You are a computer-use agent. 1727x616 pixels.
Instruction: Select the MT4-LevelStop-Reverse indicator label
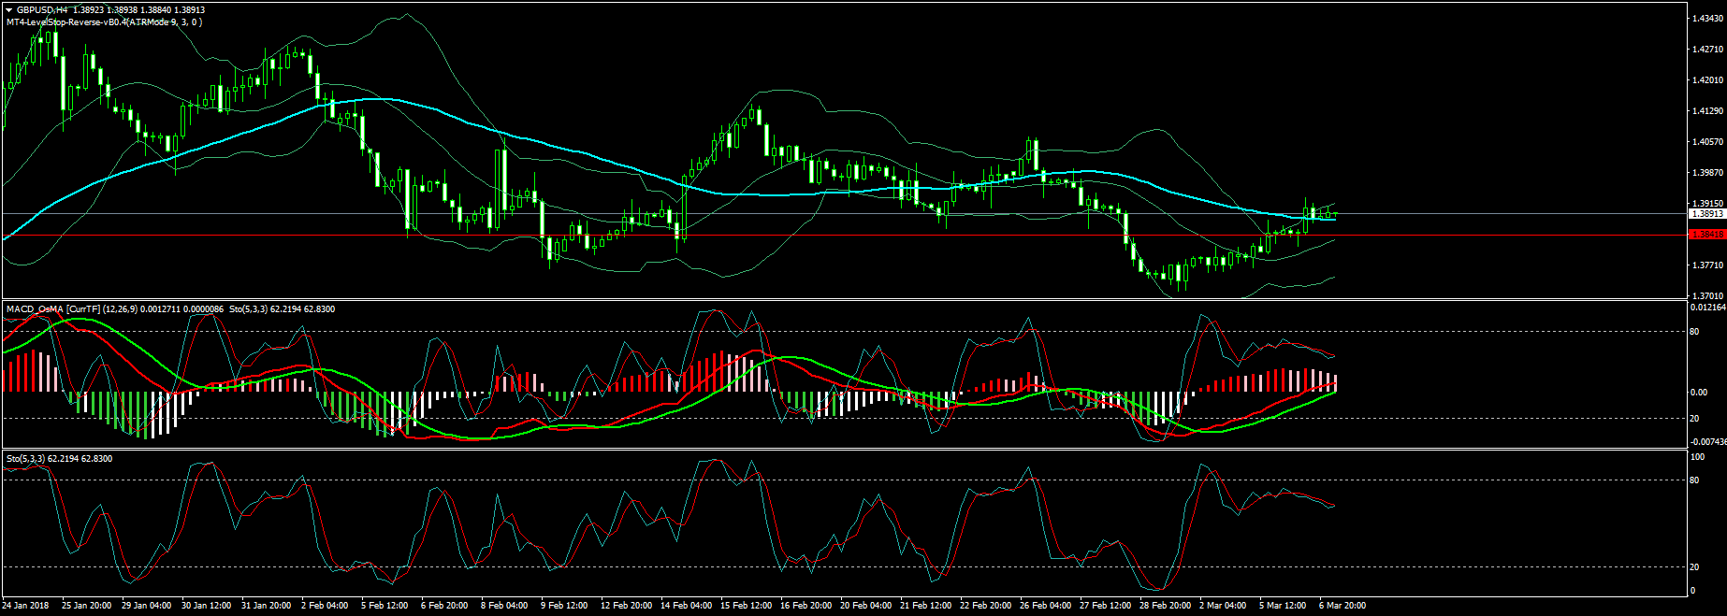point(103,21)
